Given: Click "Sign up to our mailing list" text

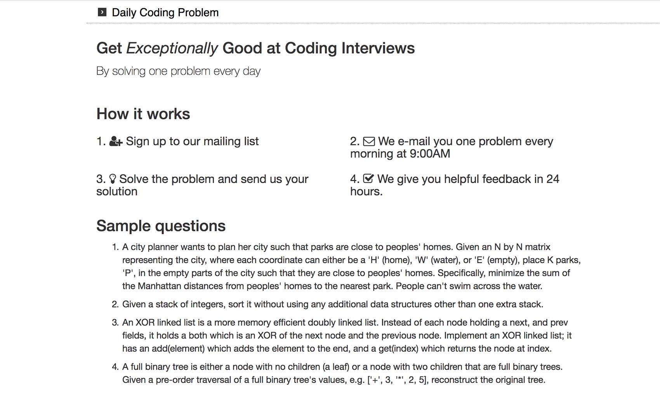Looking at the screenshot, I should click(192, 141).
